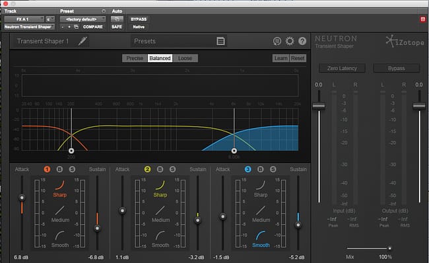Click the band 2 Sustain slider handle
This screenshot has height=263, width=429.
(x=197, y=220)
